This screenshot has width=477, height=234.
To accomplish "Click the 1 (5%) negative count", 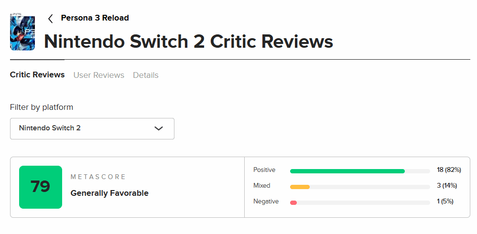I will click(x=445, y=202).
